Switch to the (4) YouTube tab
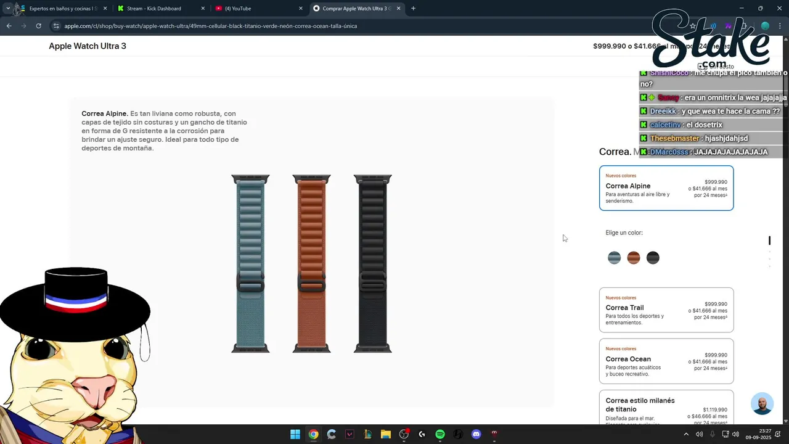This screenshot has height=444, width=789. click(x=258, y=9)
